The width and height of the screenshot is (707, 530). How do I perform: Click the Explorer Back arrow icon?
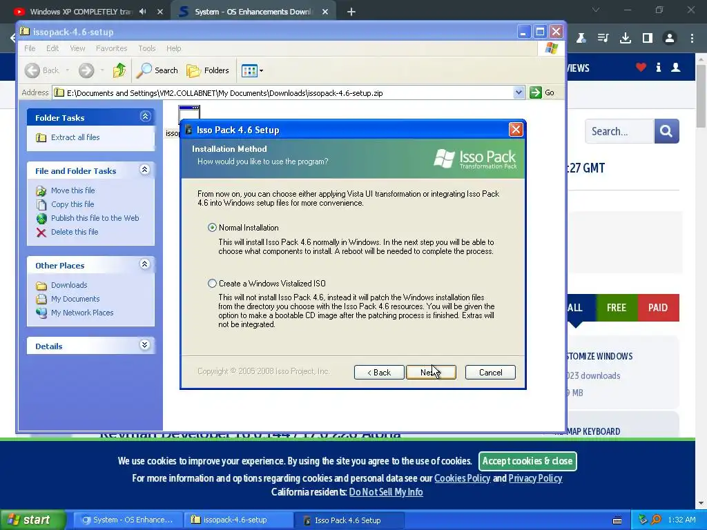pyautogui.click(x=32, y=70)
